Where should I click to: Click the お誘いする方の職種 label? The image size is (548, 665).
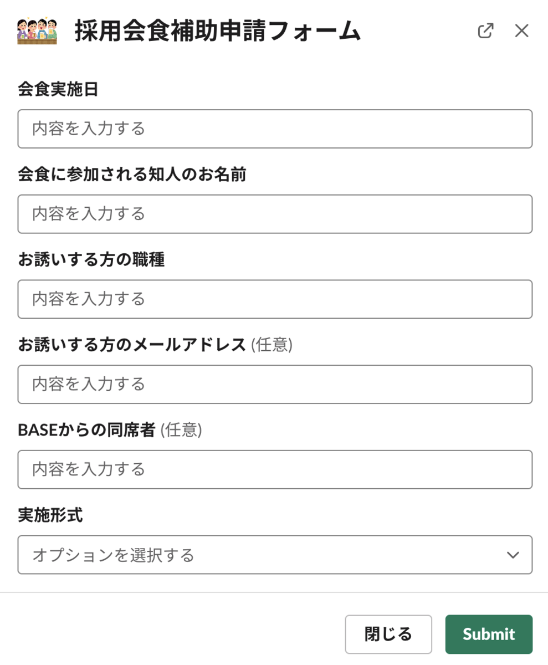[x=91, y=260]
